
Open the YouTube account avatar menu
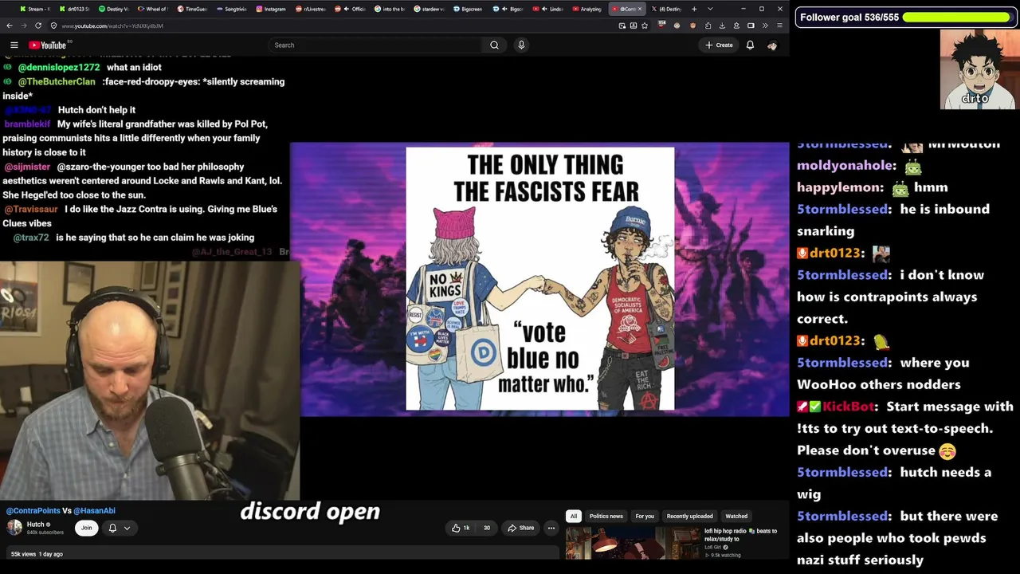(x=772, y=45)
